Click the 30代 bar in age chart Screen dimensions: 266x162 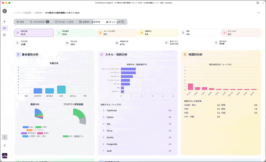[x=61, y=90]
